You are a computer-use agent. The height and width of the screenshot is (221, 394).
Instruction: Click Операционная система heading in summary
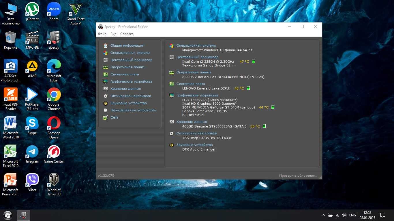click(x=196, y=45)
